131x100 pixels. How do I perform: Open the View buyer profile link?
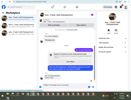pos(72,30)
